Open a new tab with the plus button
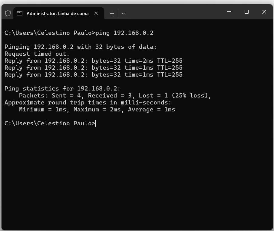 tap(112, 13)
